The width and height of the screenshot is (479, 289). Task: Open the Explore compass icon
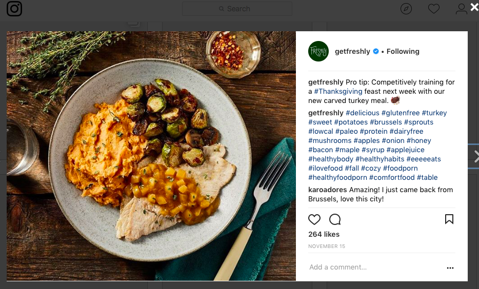[406, 9]
